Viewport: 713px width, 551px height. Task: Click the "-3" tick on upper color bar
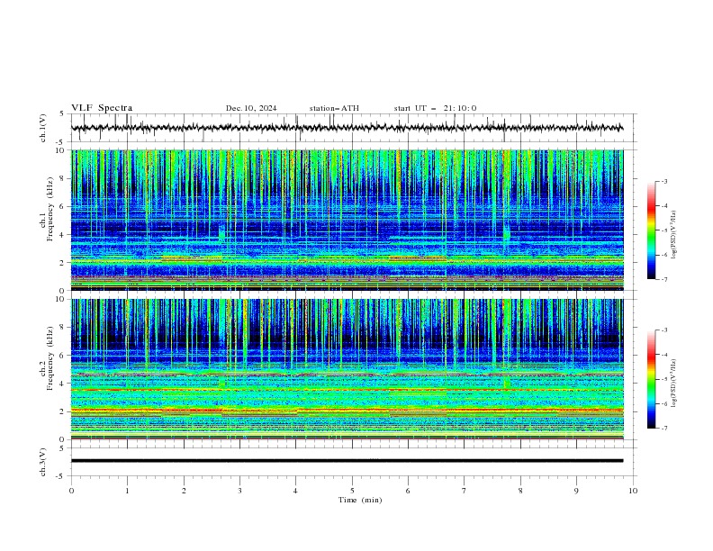pyautogui.click(x=663, y=181)
